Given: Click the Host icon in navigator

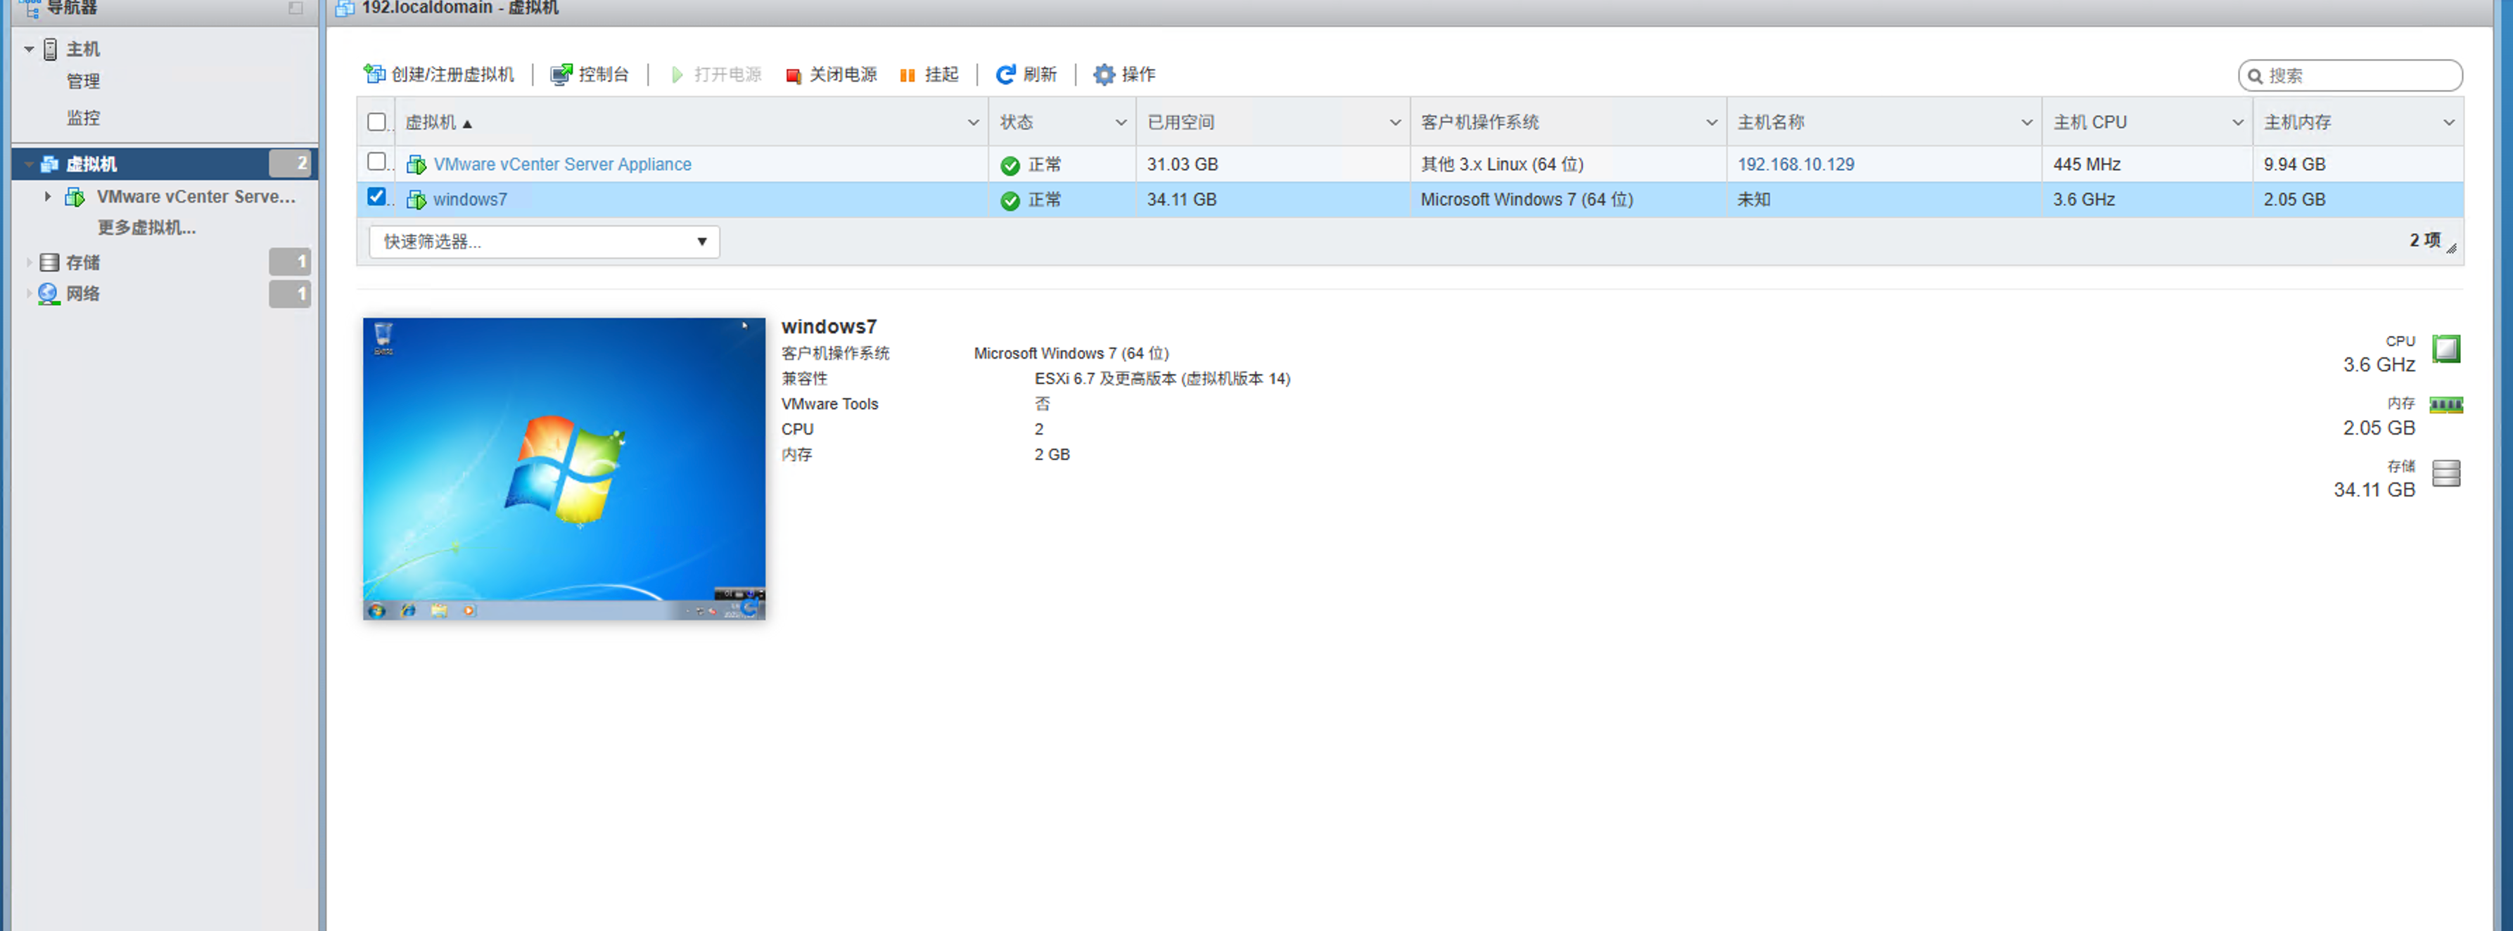Looking at the screenshot, I should pyautogui.click(x=51, y=49).
